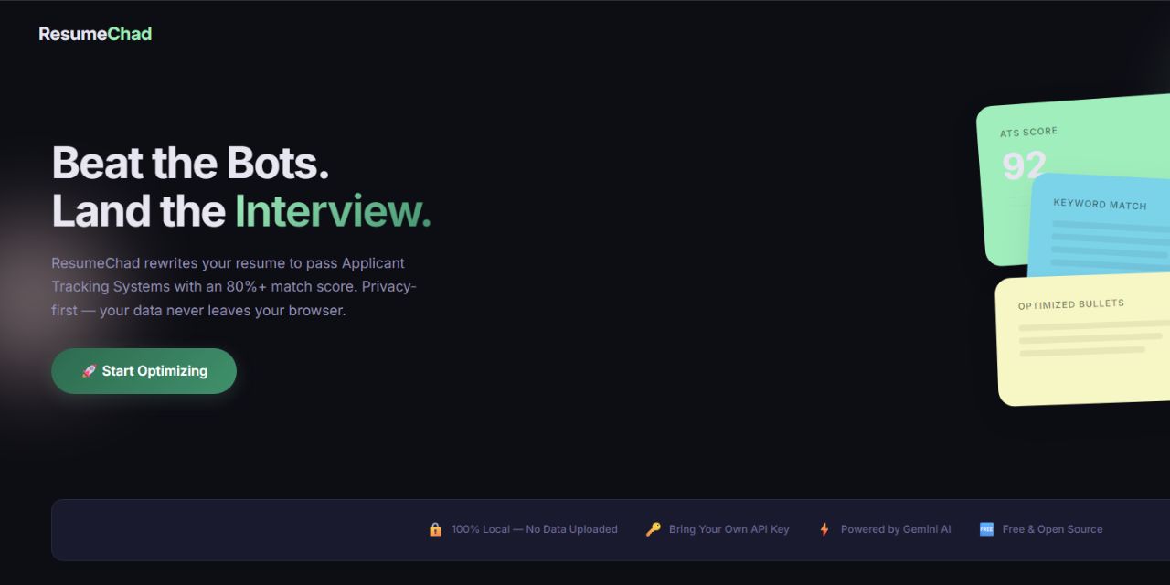Click the rocket icon in Start Optimizing
This screenshot has width=1170, height=585.
(x=89, y=371)
